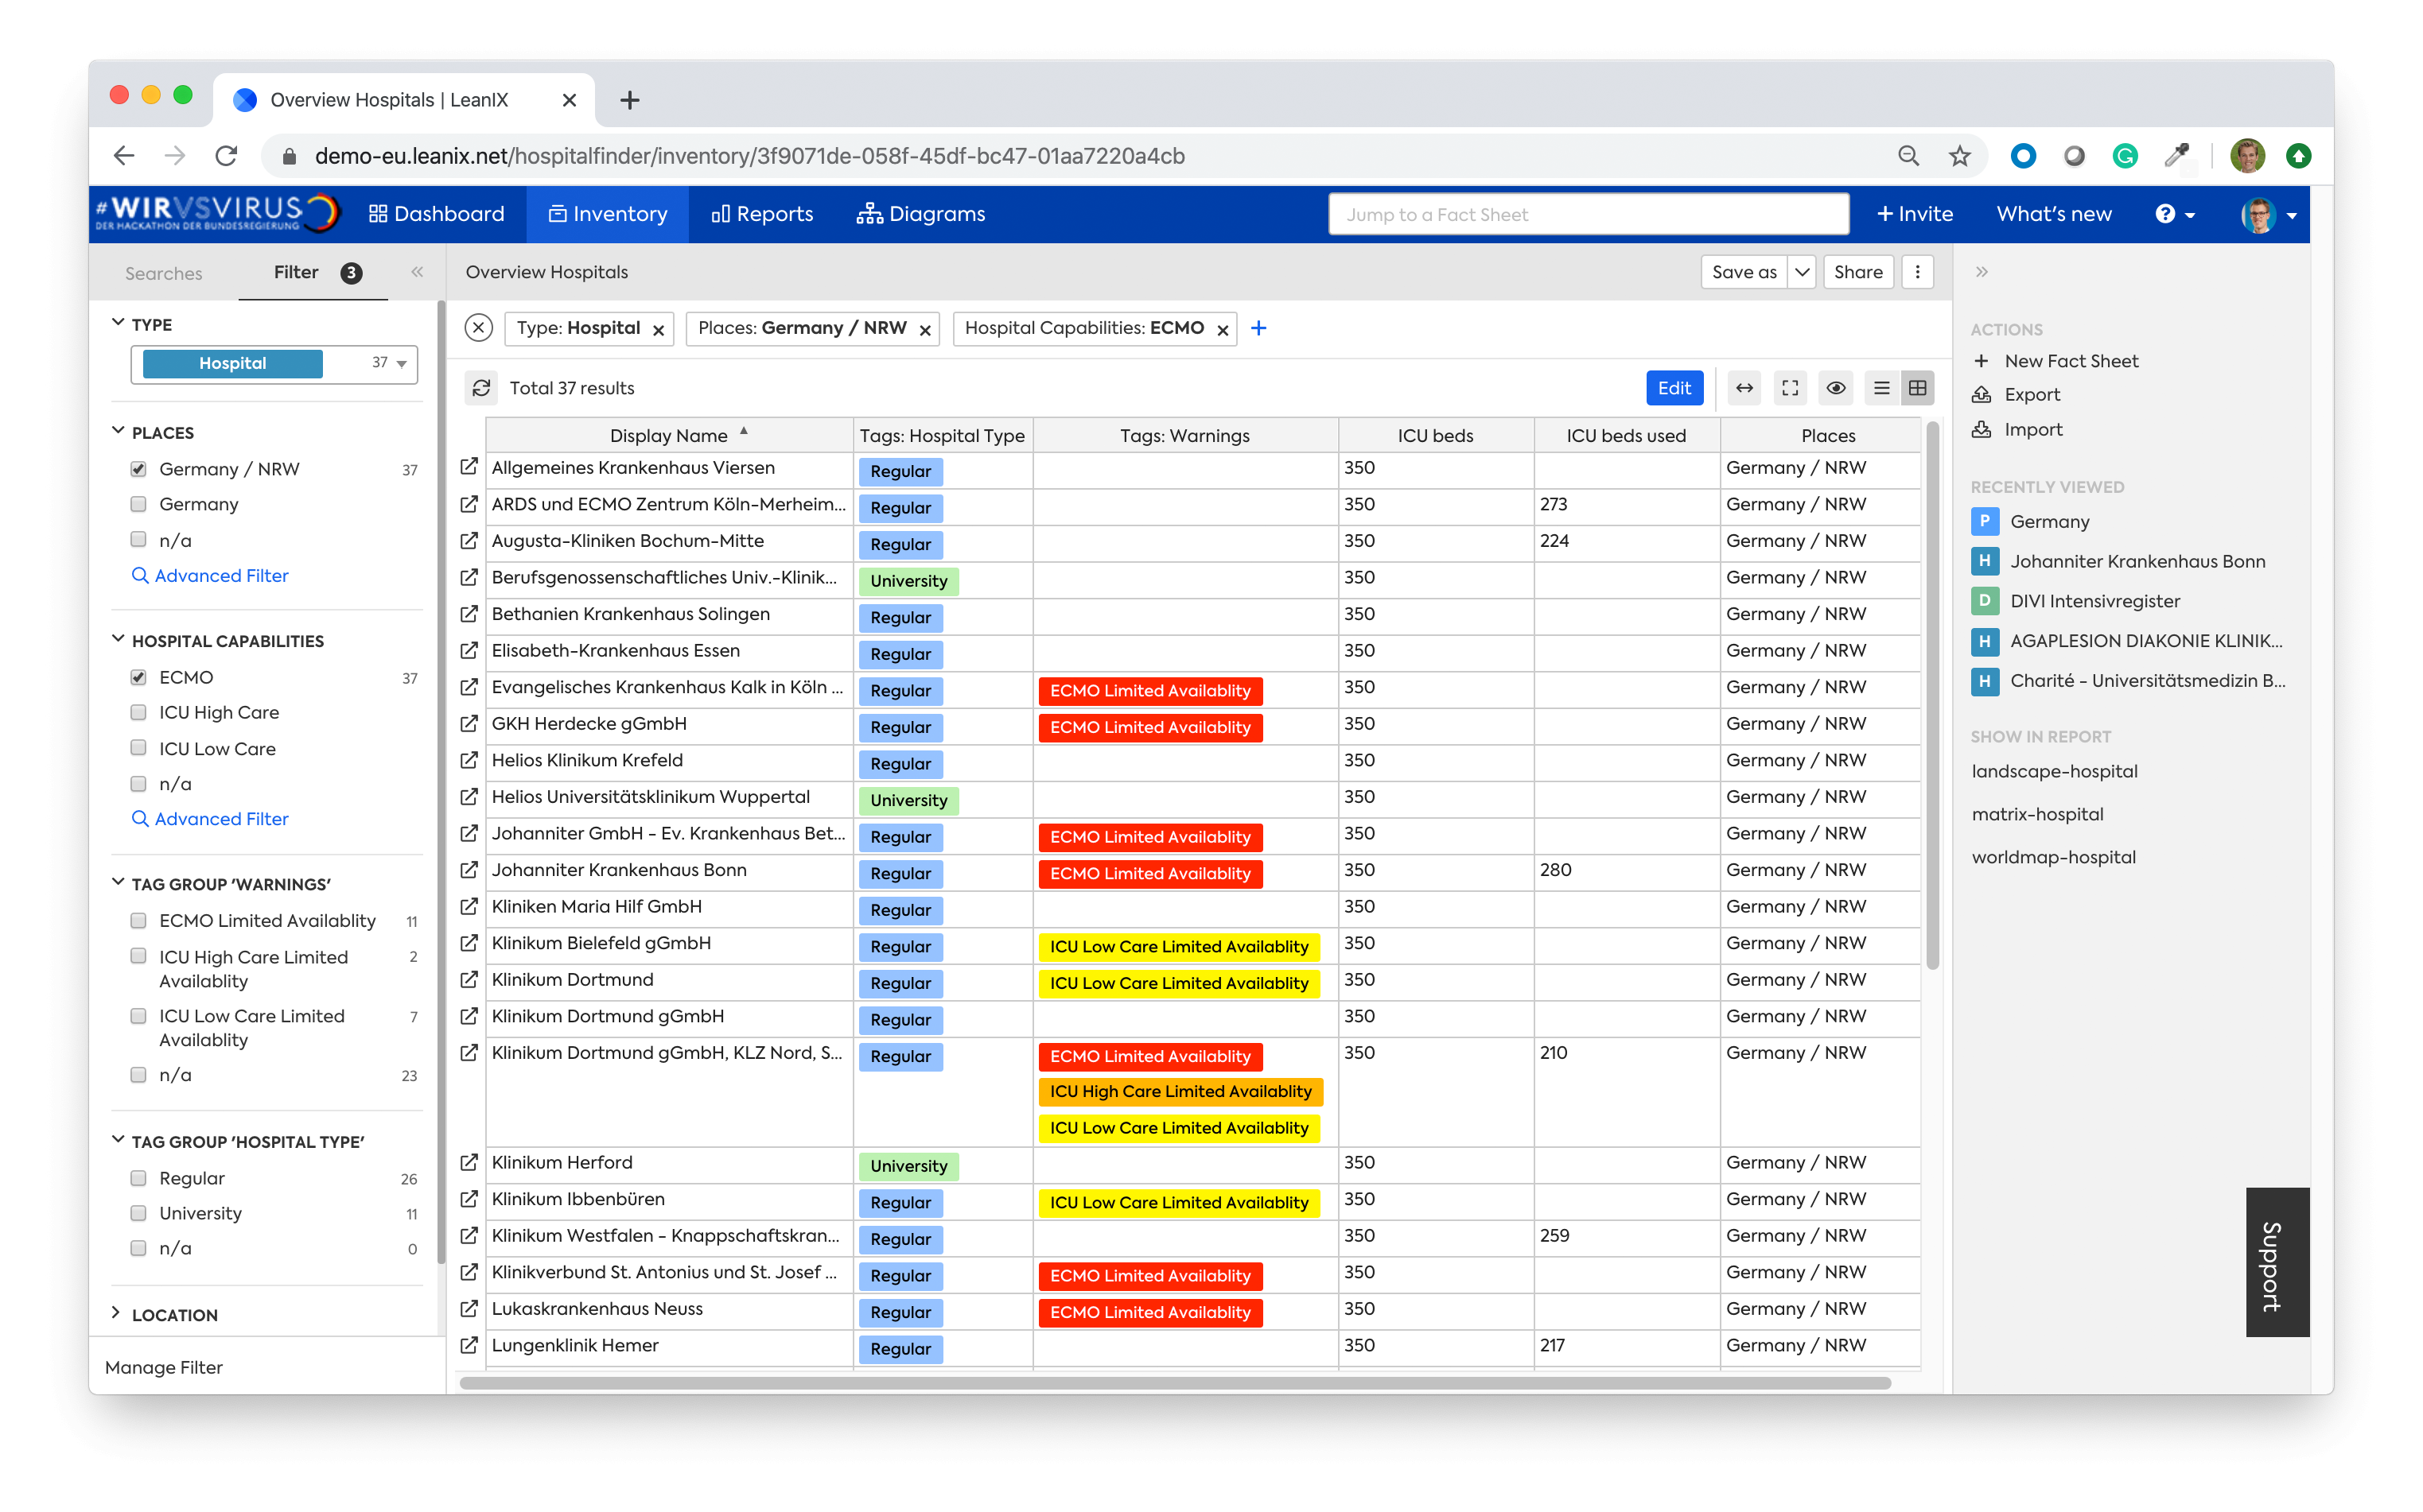The width and height of the screenshot is (2423, 1512).
Task: Enable the University hospital type checkbox
Action: [139, 1213]
